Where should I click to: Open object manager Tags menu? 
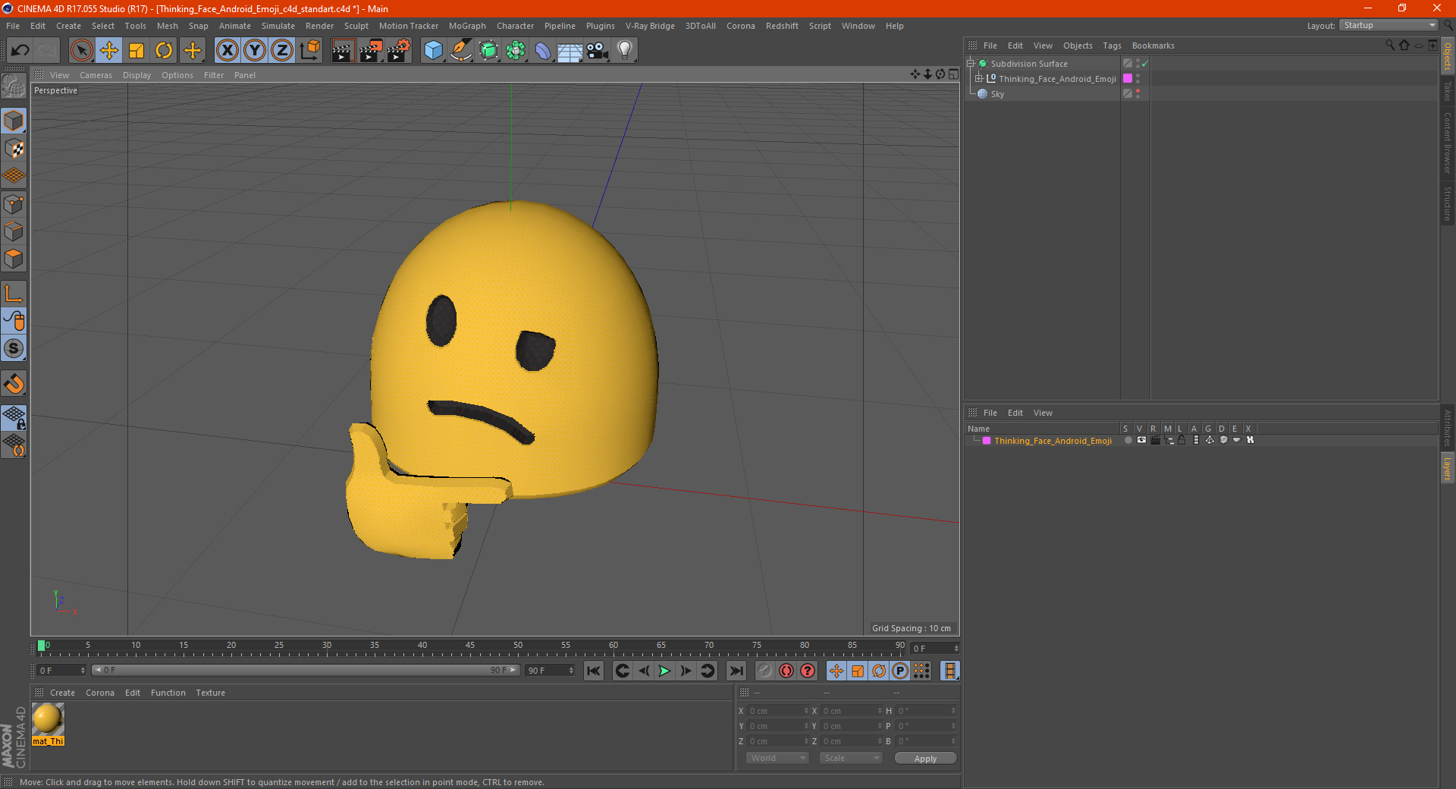tap(1112, 46)
